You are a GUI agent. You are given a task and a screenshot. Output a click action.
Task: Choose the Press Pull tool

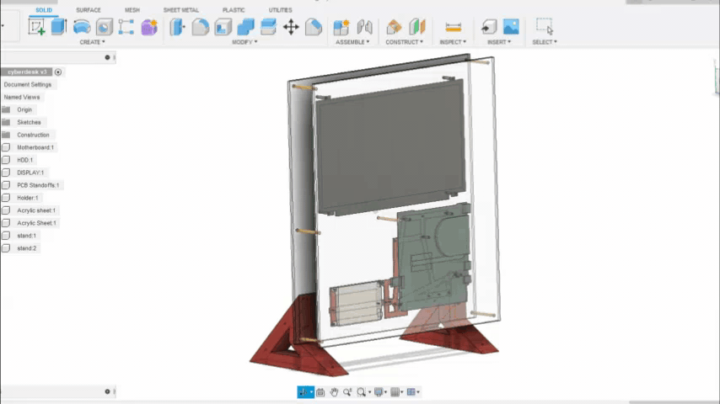pyautogui.click(x=178, y=27)
